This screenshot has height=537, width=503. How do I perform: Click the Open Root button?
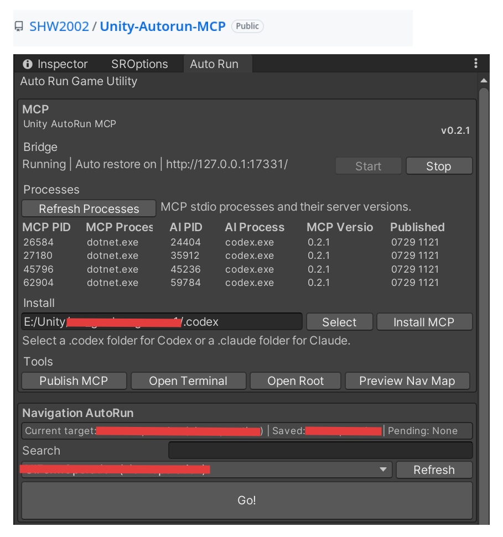(x=295, y=381)
